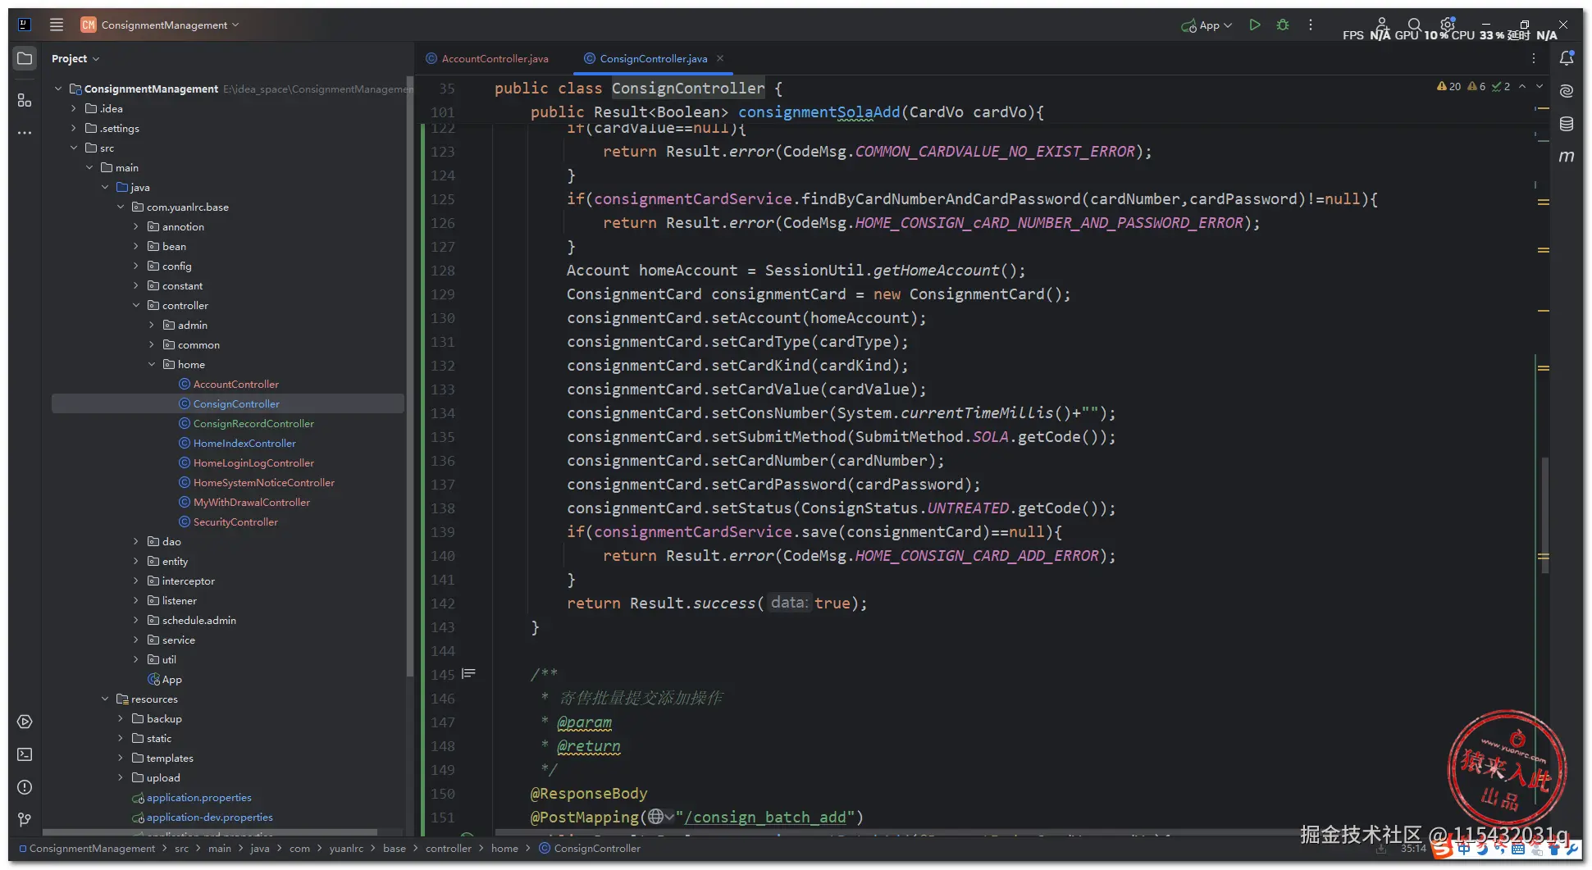Viewport: 1592px width, 870px height.
Task: Open the ConsignmentManagement project dropdown
Action: 160,25
